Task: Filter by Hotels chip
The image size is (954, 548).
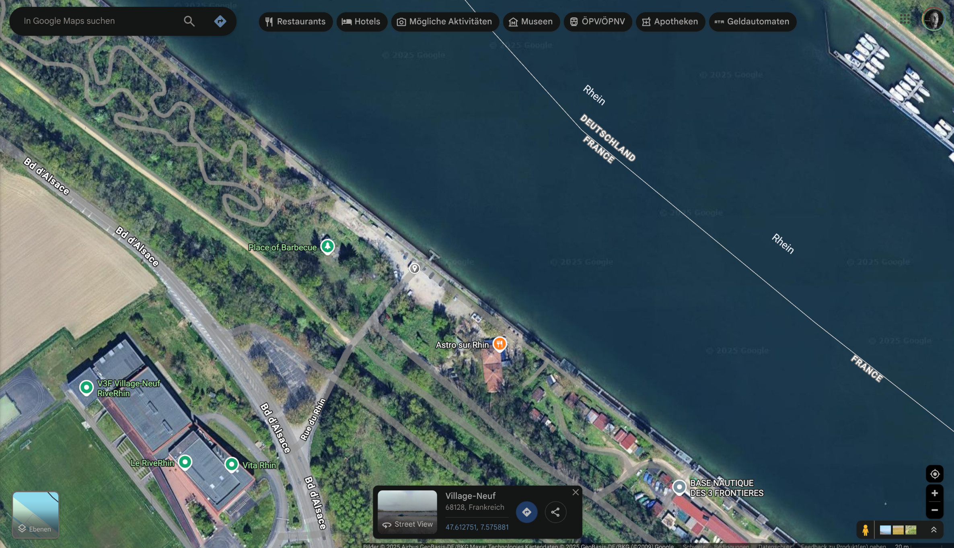Action: (362, 22)
